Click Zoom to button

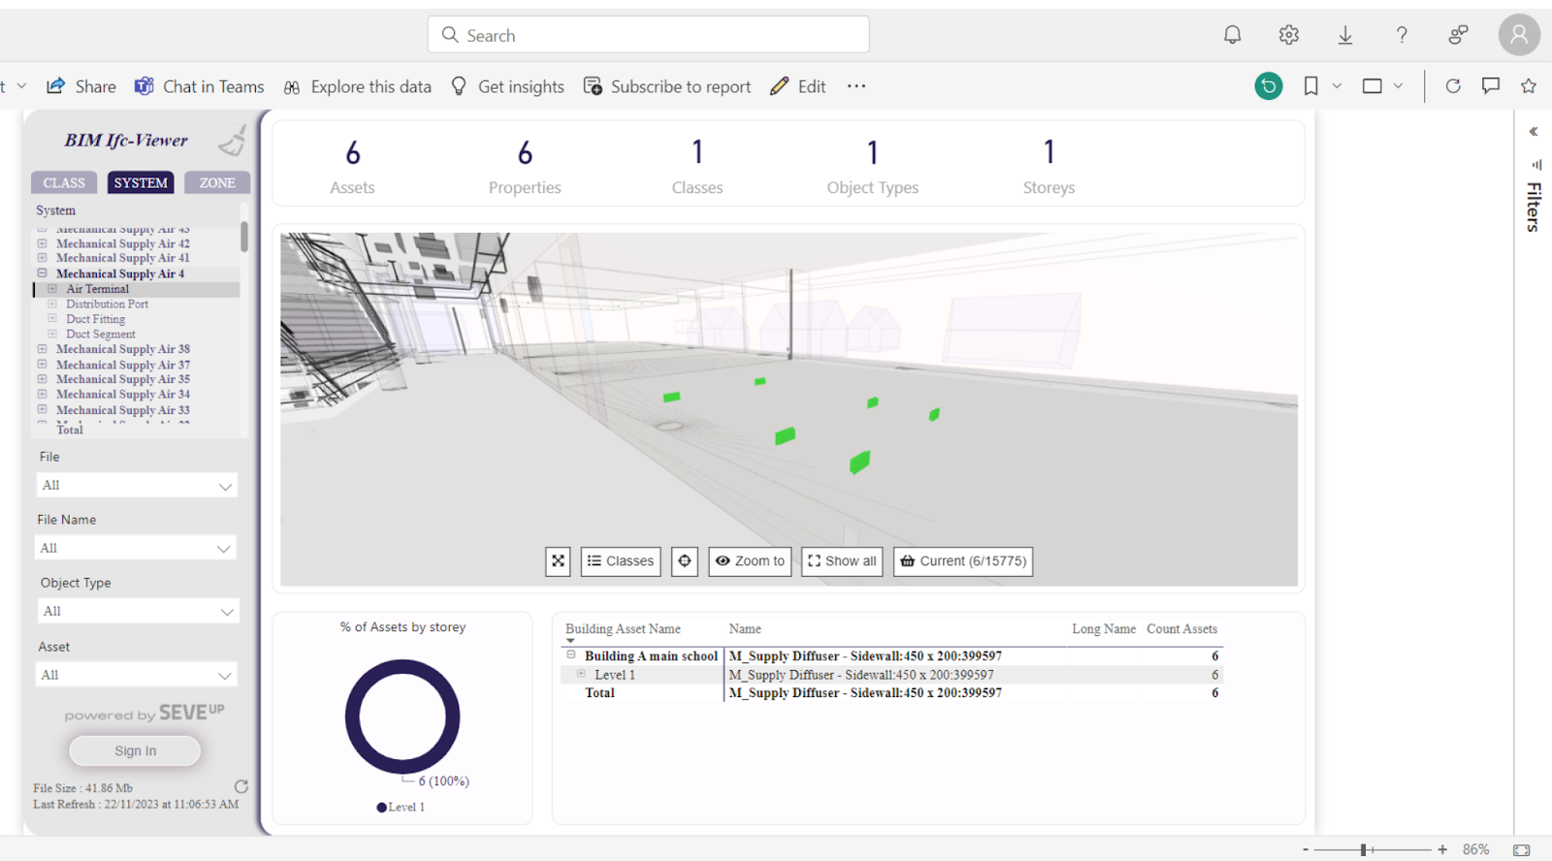pyautogui.click(x=750, y=561)
